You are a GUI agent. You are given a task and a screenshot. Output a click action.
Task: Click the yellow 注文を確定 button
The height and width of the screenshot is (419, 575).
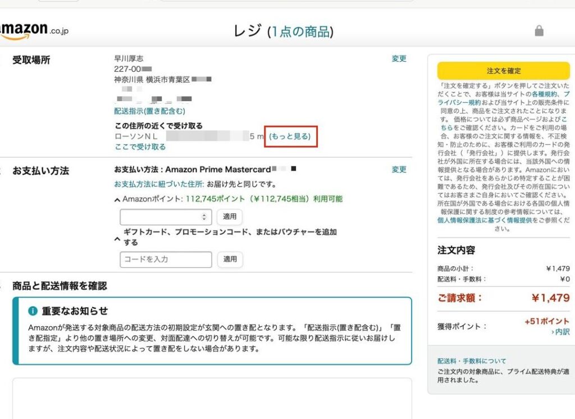click(x=504, y=71)
